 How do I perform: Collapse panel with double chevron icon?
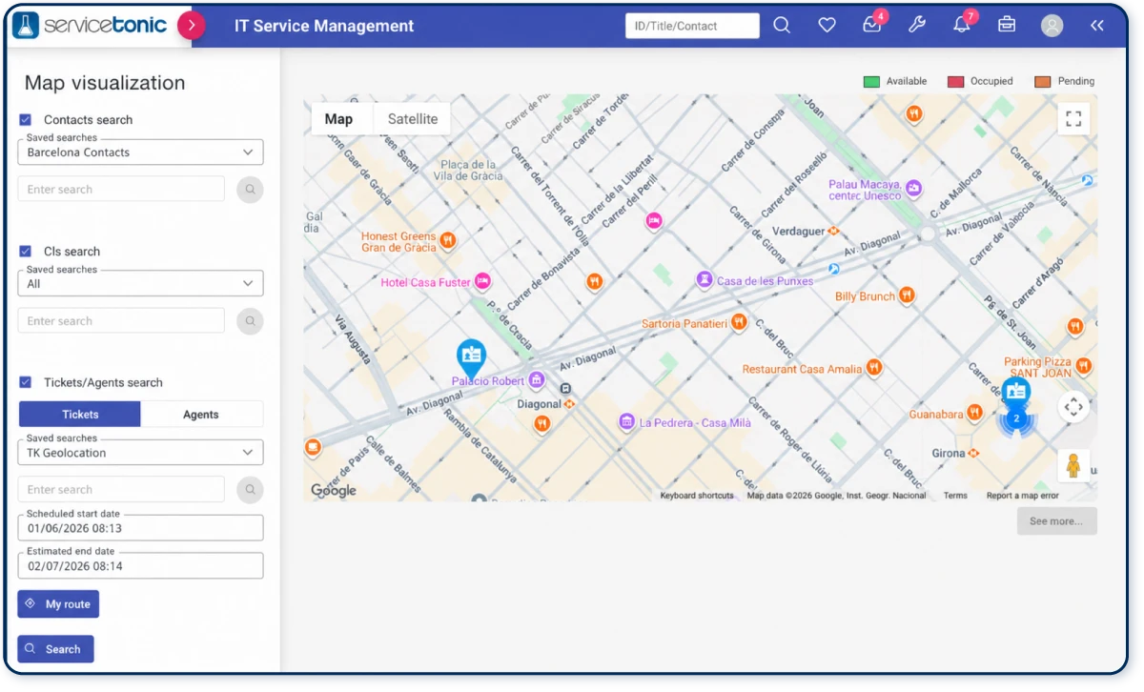pos(1097,26)
